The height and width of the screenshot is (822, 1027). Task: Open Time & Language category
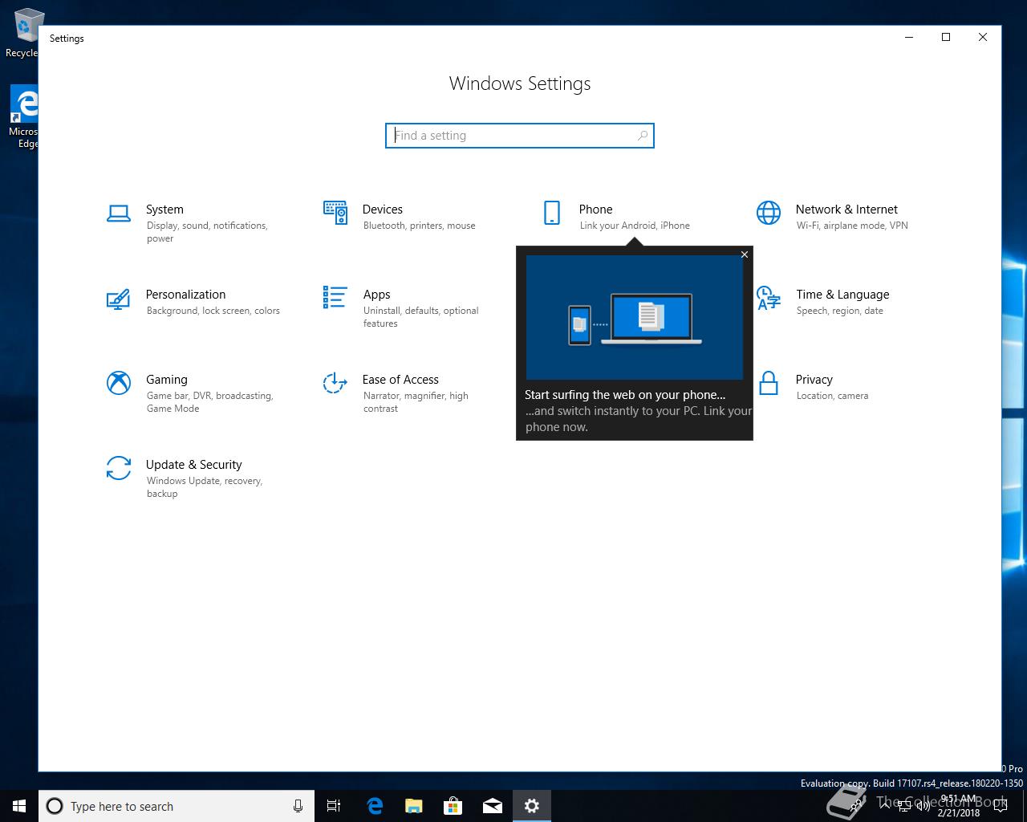[x=842, y=295]
